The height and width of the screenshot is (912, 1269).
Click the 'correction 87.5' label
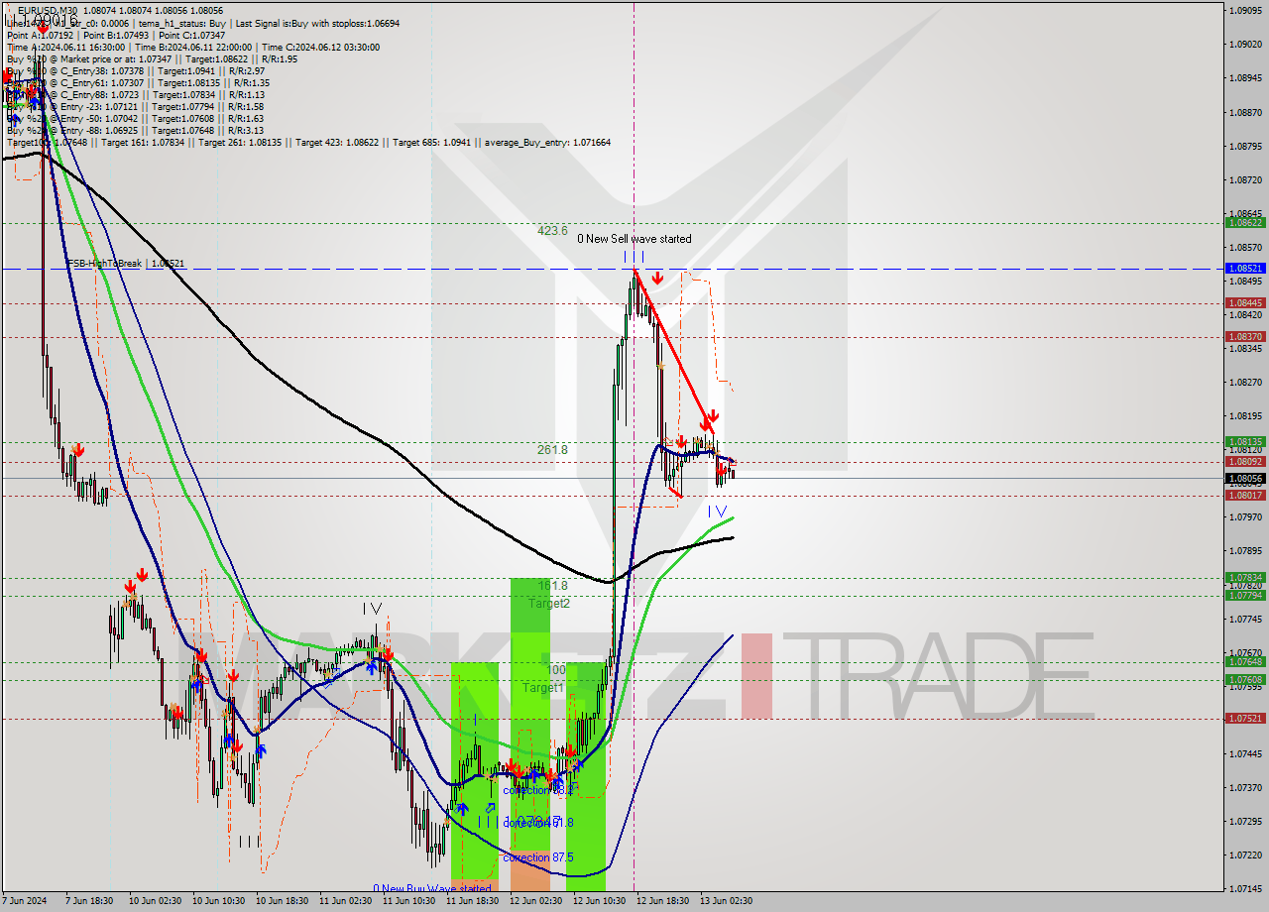click(x=539, y=857)
